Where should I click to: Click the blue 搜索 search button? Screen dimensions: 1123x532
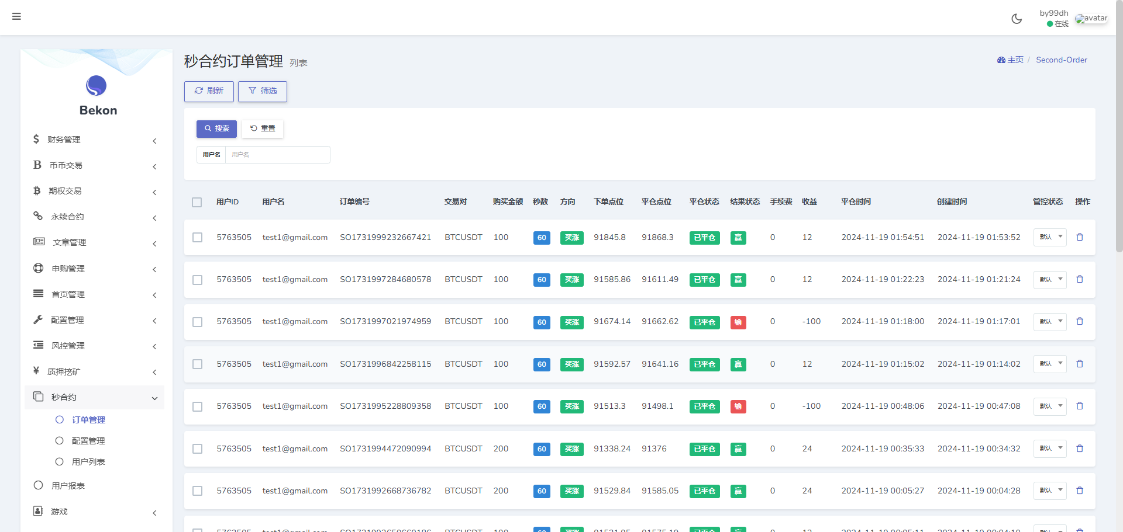[x=216, y=128]
